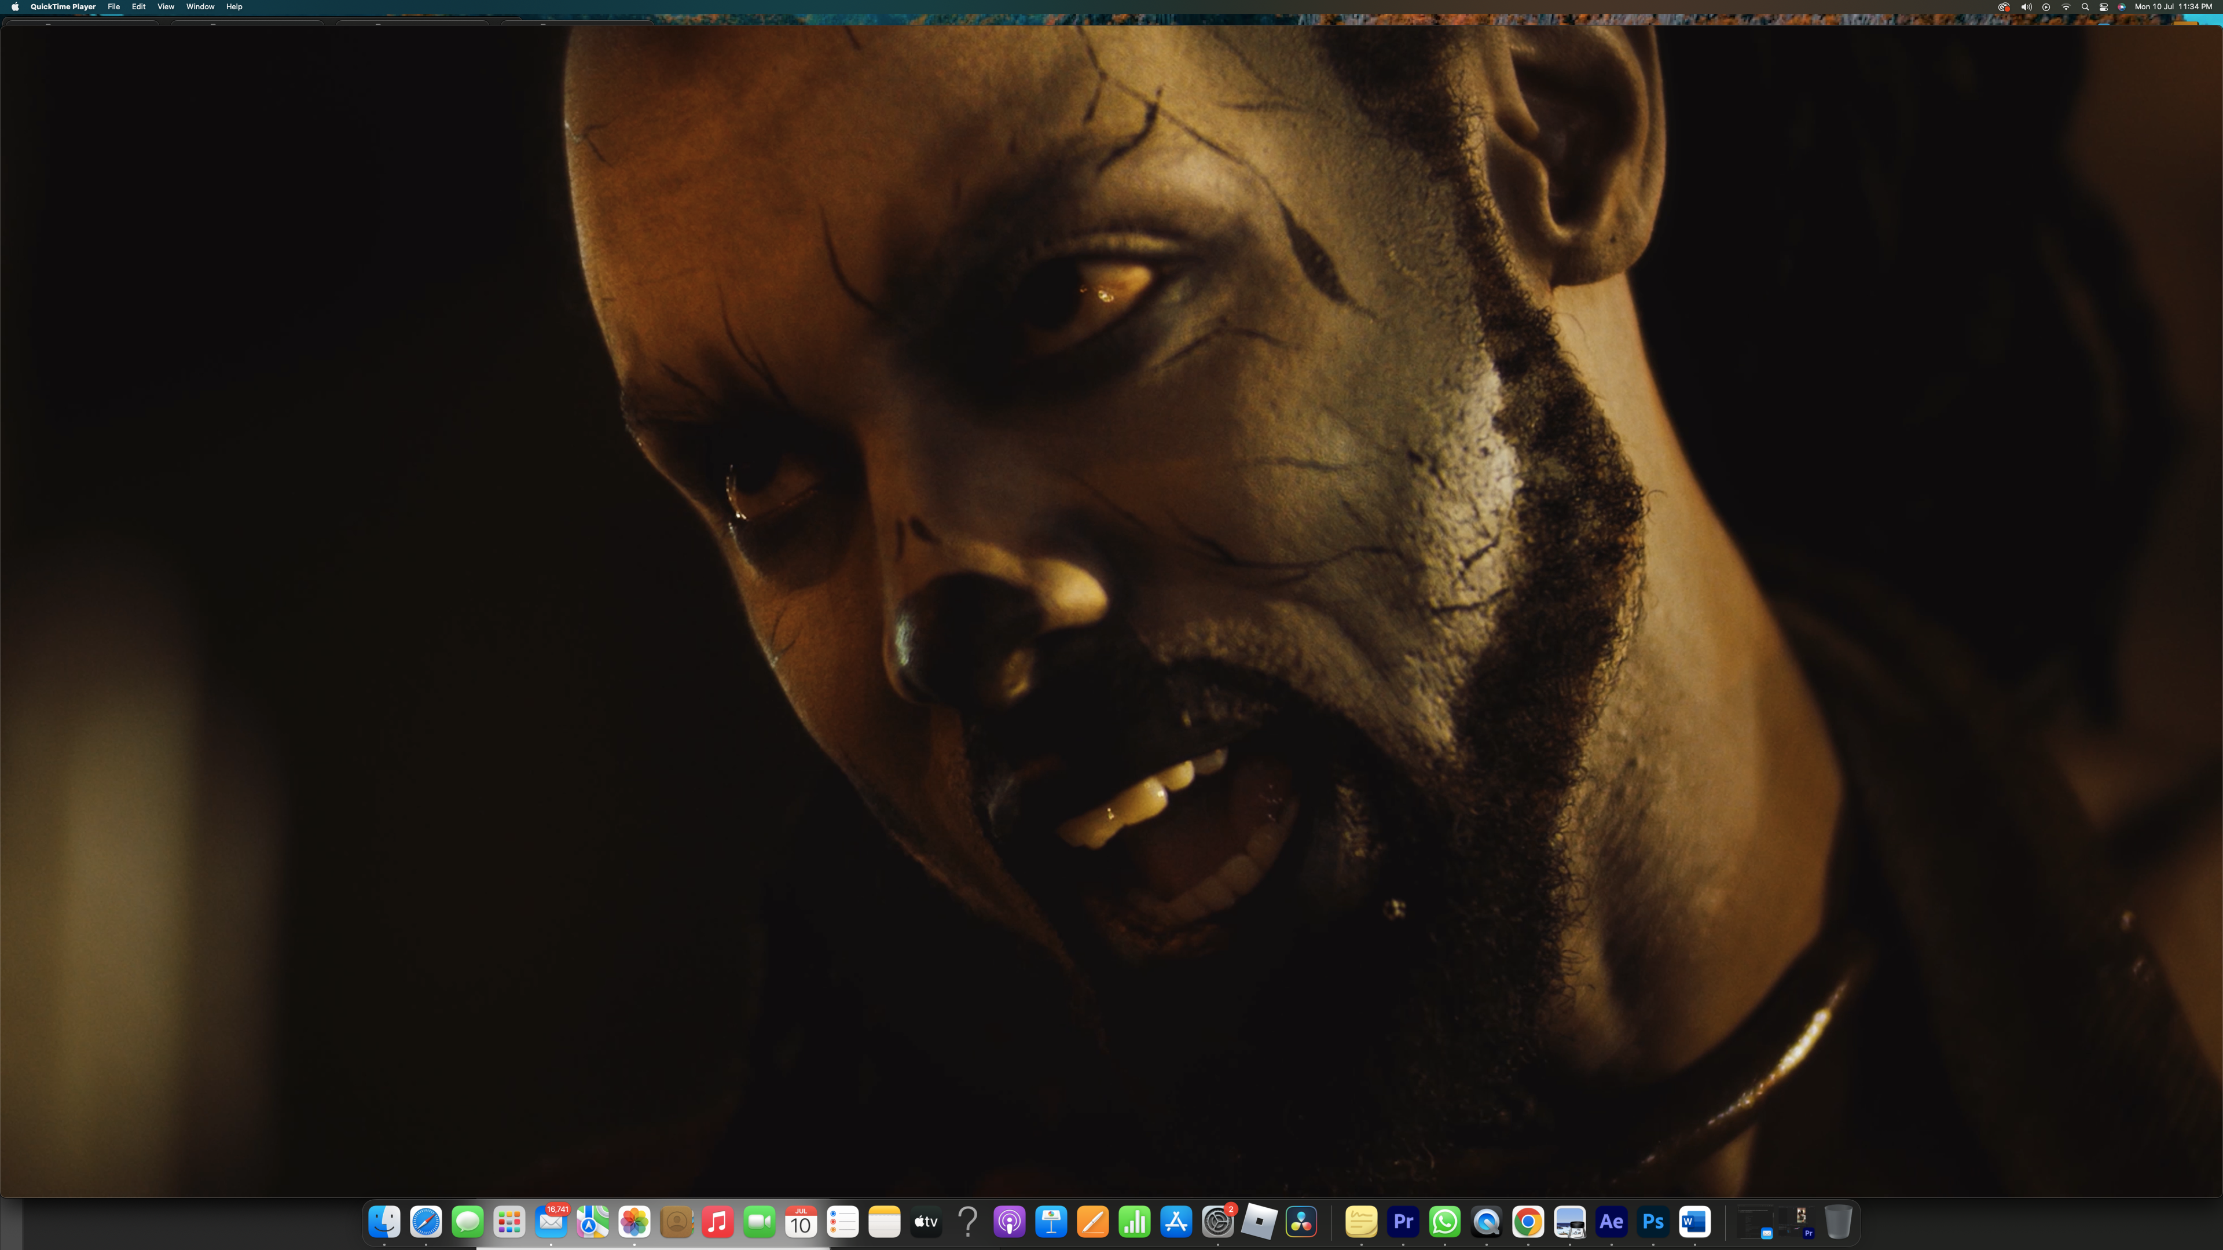Image resolution: width=2223 pixels, height=1250 pixels.
Task: Open Preview from the Dock
Action: 1570,1222
